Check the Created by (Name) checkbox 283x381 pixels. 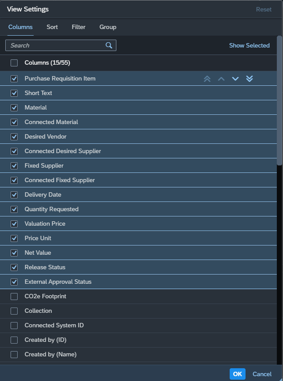[x=14, y=355]
